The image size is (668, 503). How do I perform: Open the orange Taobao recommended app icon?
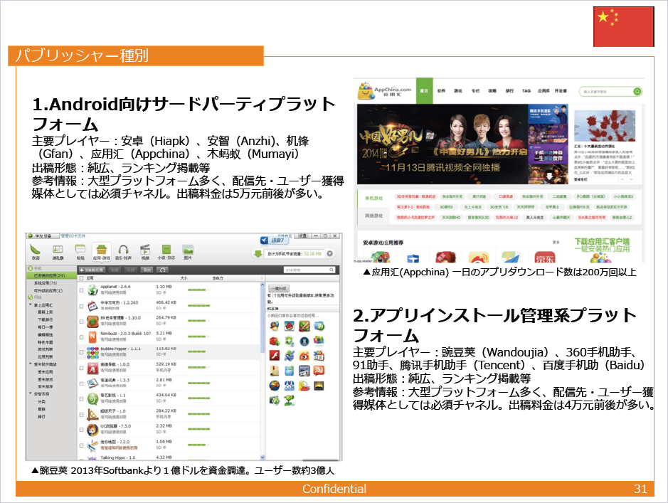pos(319,371)
